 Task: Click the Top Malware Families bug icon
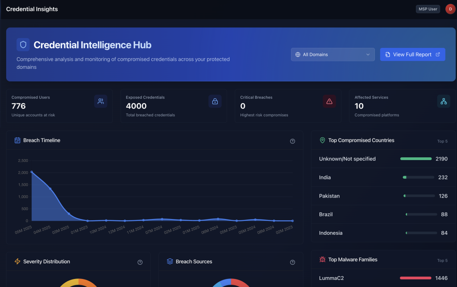coord(322,259)
